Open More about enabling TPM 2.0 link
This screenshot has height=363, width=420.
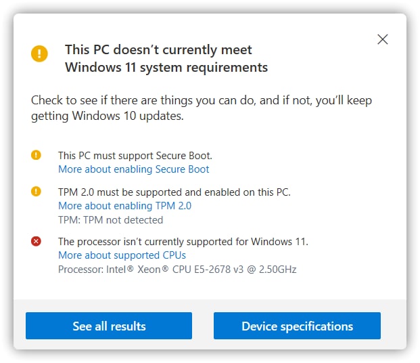pos(125,206)
